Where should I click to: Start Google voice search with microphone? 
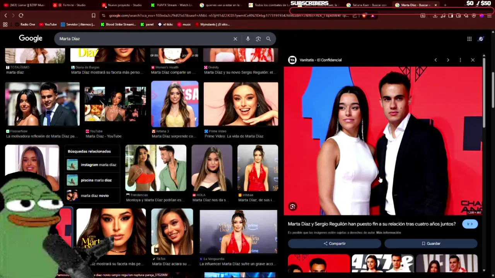(248, 39)
